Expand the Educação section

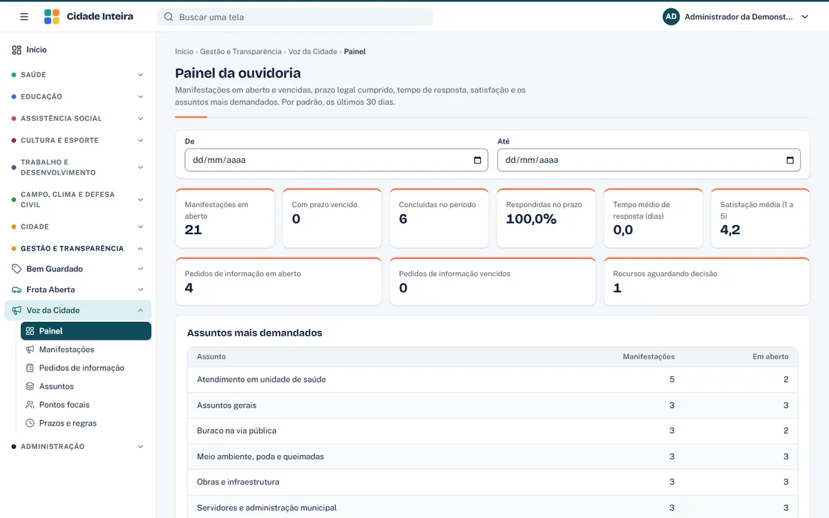[x=78, y=97]
